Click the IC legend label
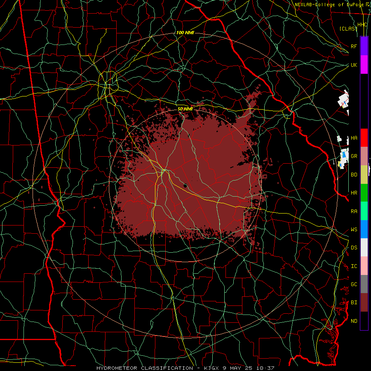 354,266
